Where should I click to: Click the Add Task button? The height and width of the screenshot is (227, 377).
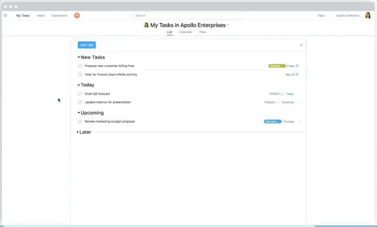tap(86, 45)
